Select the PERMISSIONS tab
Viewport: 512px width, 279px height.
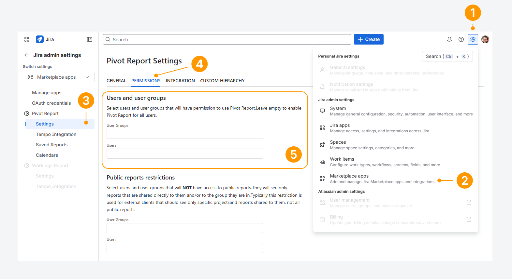(x=146, y=81)
